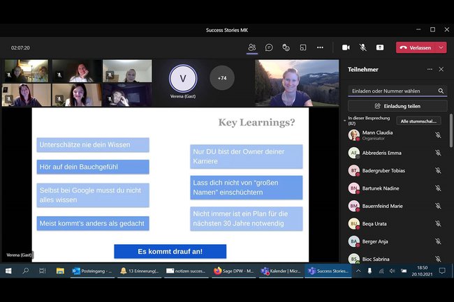The height and width of the screenshot is (302, 454).
Task: Open the reactions icon in toolbar
Action: click(286, 47)
